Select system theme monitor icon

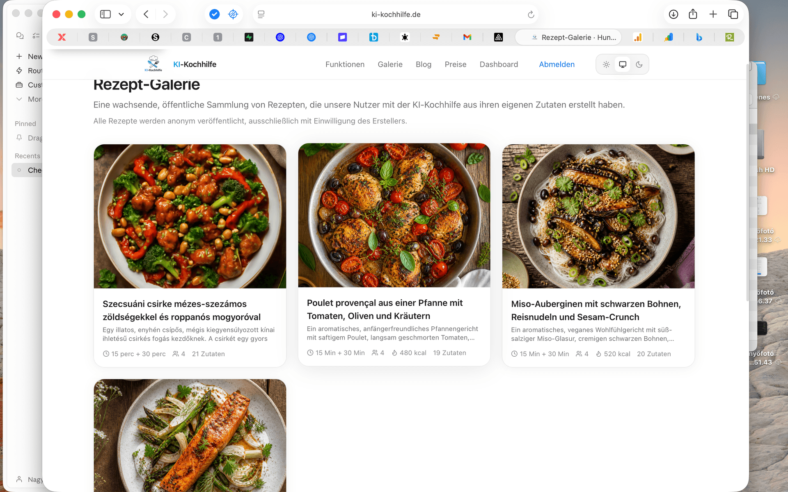(623, 64)
